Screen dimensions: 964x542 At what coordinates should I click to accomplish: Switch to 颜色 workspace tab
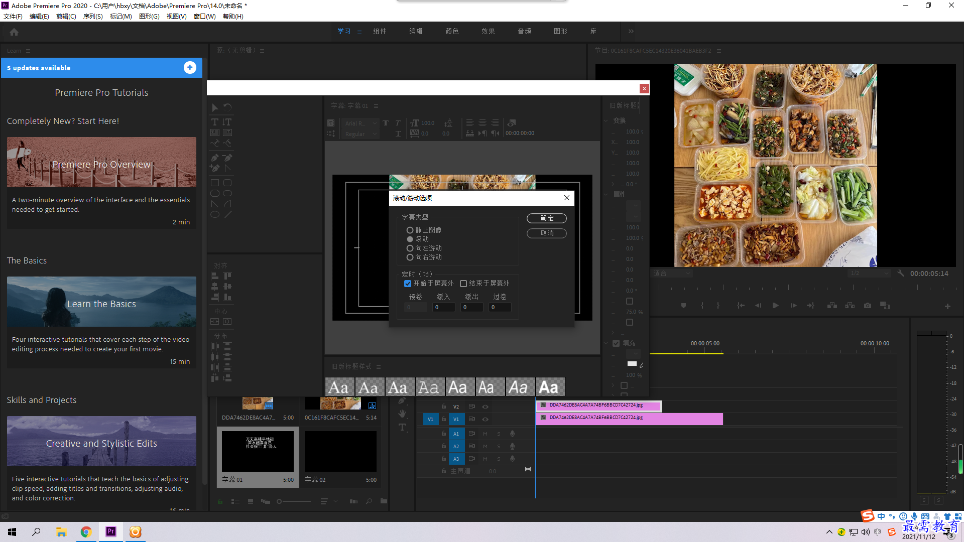click(x=452, y=31)
